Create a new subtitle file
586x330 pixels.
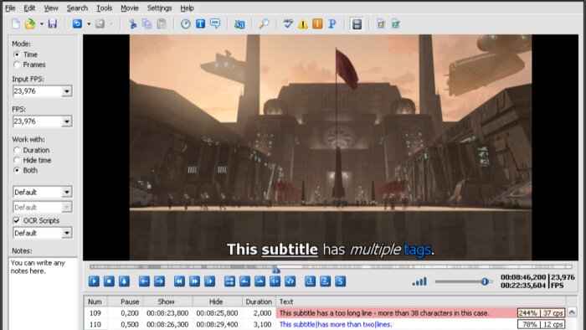pos(16,24)
